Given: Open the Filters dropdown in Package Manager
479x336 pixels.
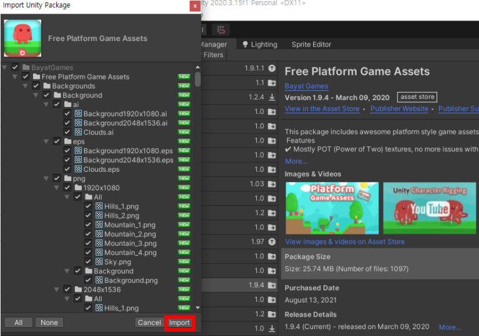Looking at the screenshot, I should pyautogui.click(x=213, y=55).
